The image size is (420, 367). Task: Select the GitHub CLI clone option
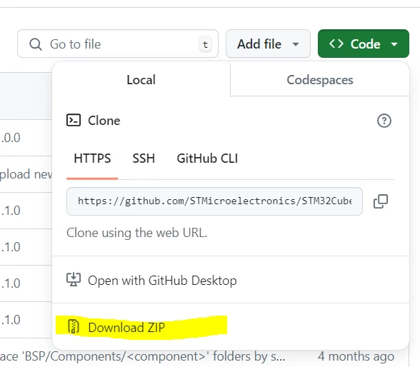click(x=207, y=159)
